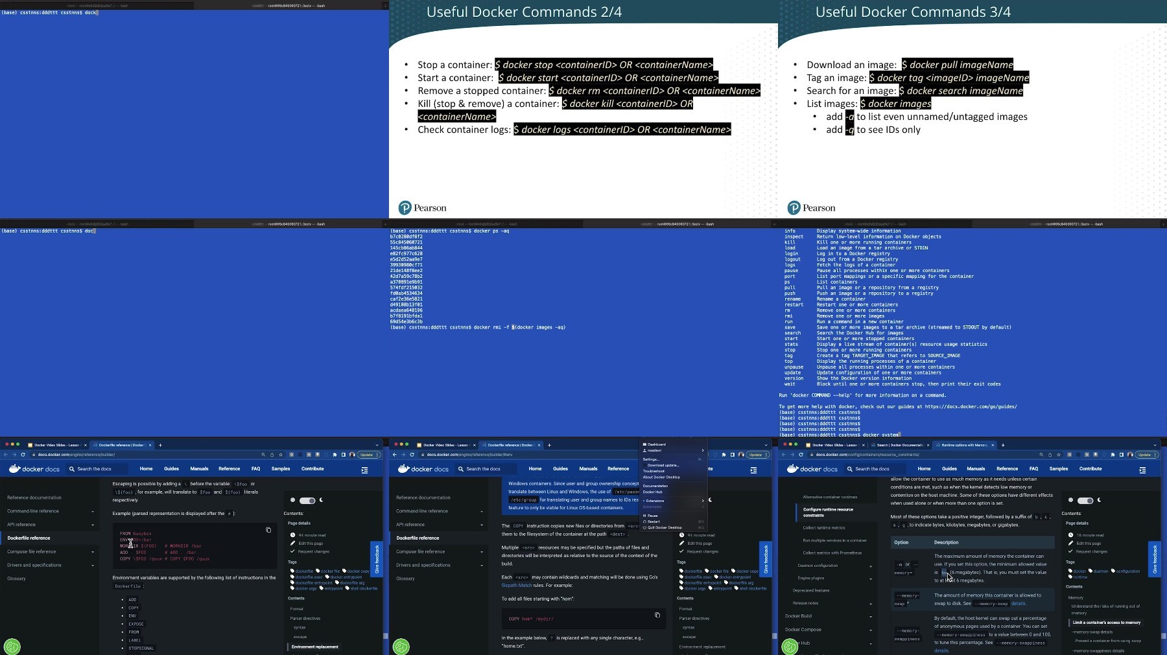1167x655 pixels.
Task: Click Edit this page on Runtime options page
Action: (1089, 543)
